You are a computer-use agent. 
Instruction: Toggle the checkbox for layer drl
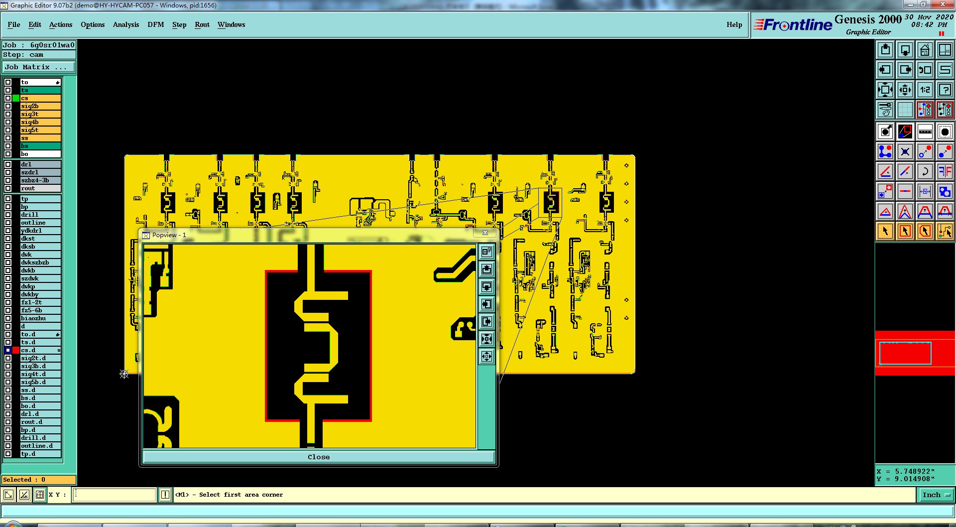[x=8, y=164]
